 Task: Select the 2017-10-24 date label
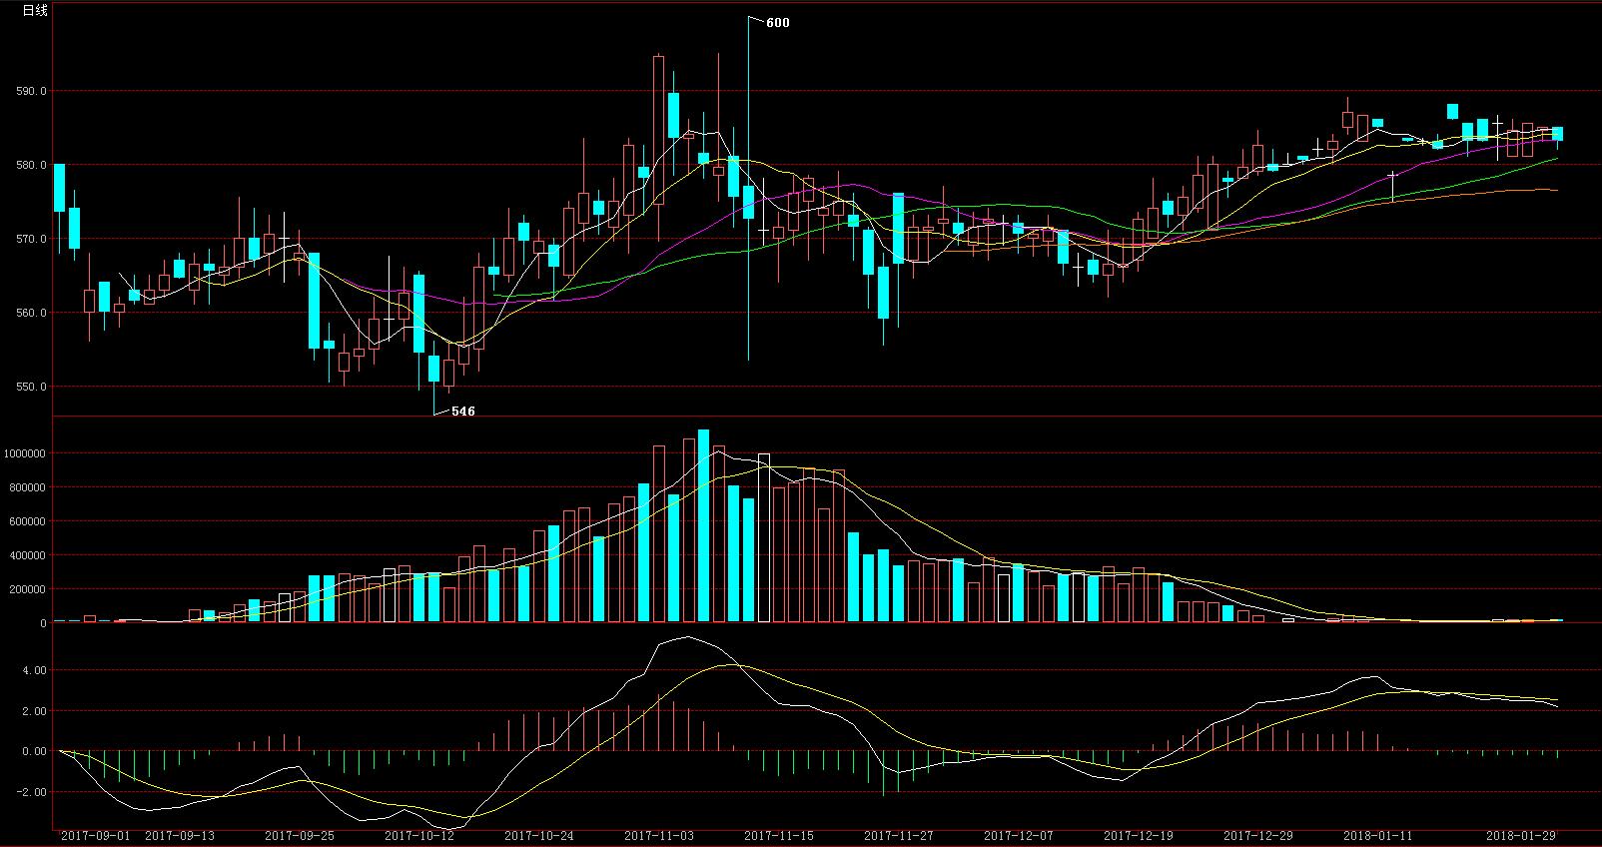(539, 835)
